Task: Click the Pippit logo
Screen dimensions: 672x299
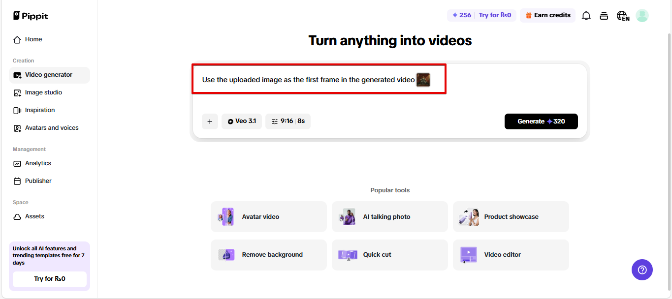Action: pos(31,16)
